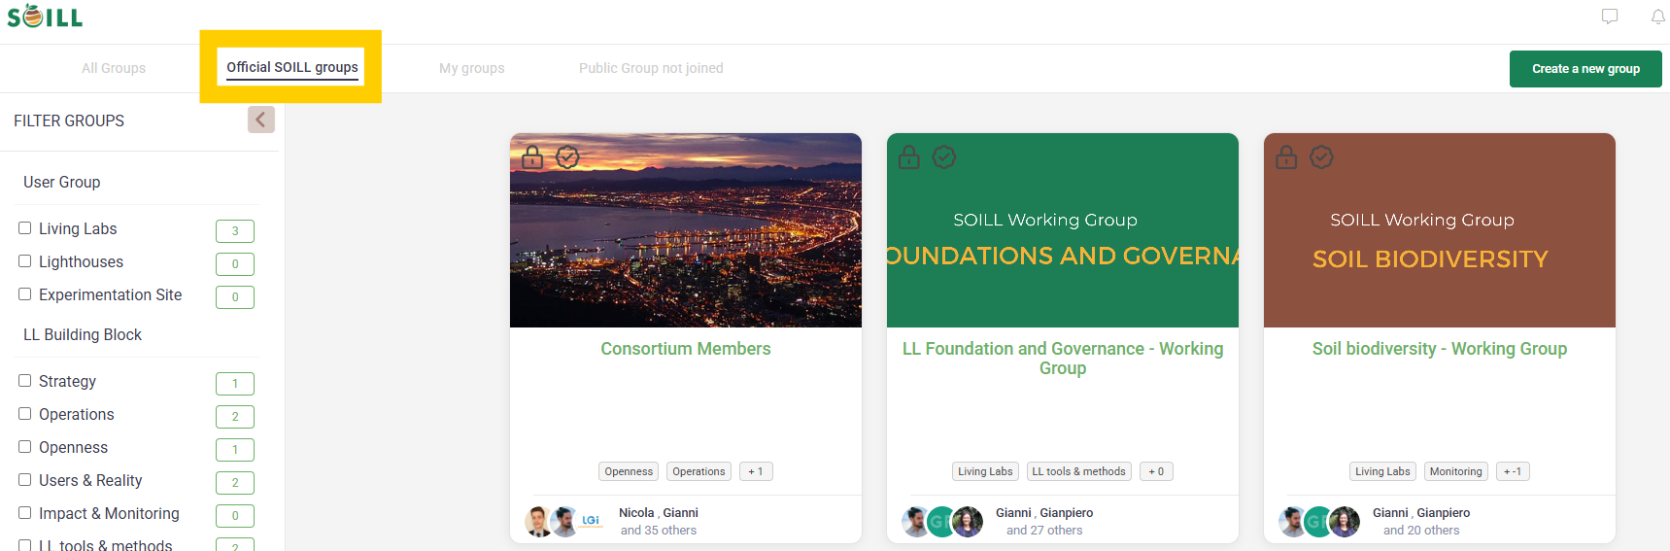Click Monitoring tag on Soil Biodiversity card

[x=1455, y=471]
